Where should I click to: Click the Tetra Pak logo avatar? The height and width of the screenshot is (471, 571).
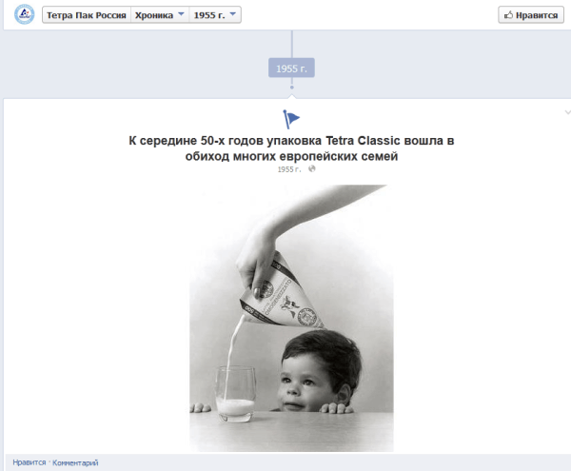(25, 15)
